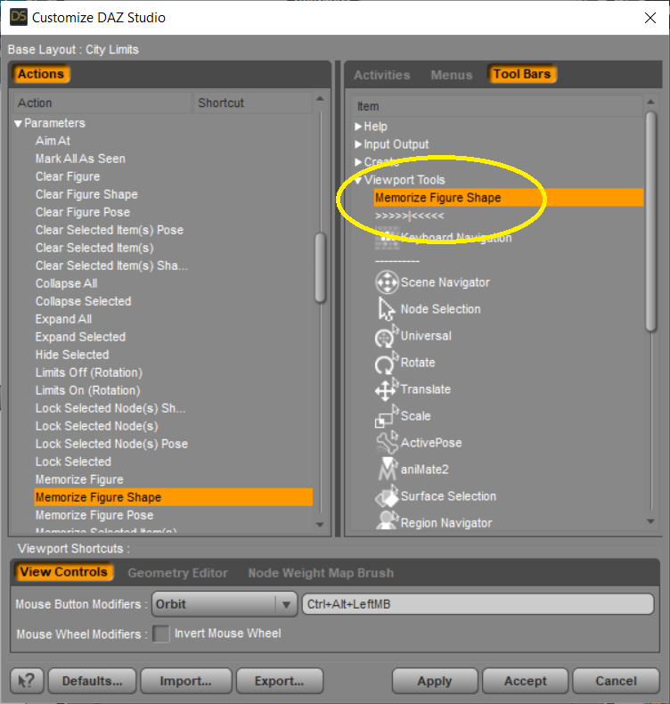The image size is (670, 704).
Task: Select the Collapse All action
Action: [x=67, y=283]
